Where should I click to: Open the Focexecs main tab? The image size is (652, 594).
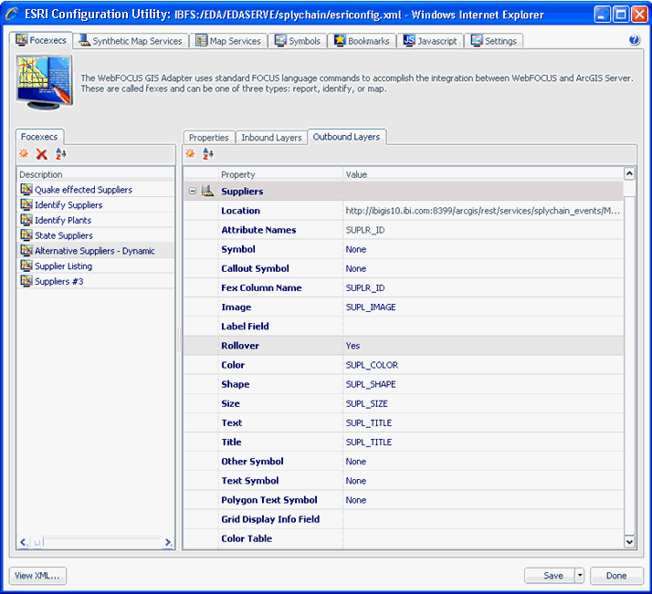point(41,40)
